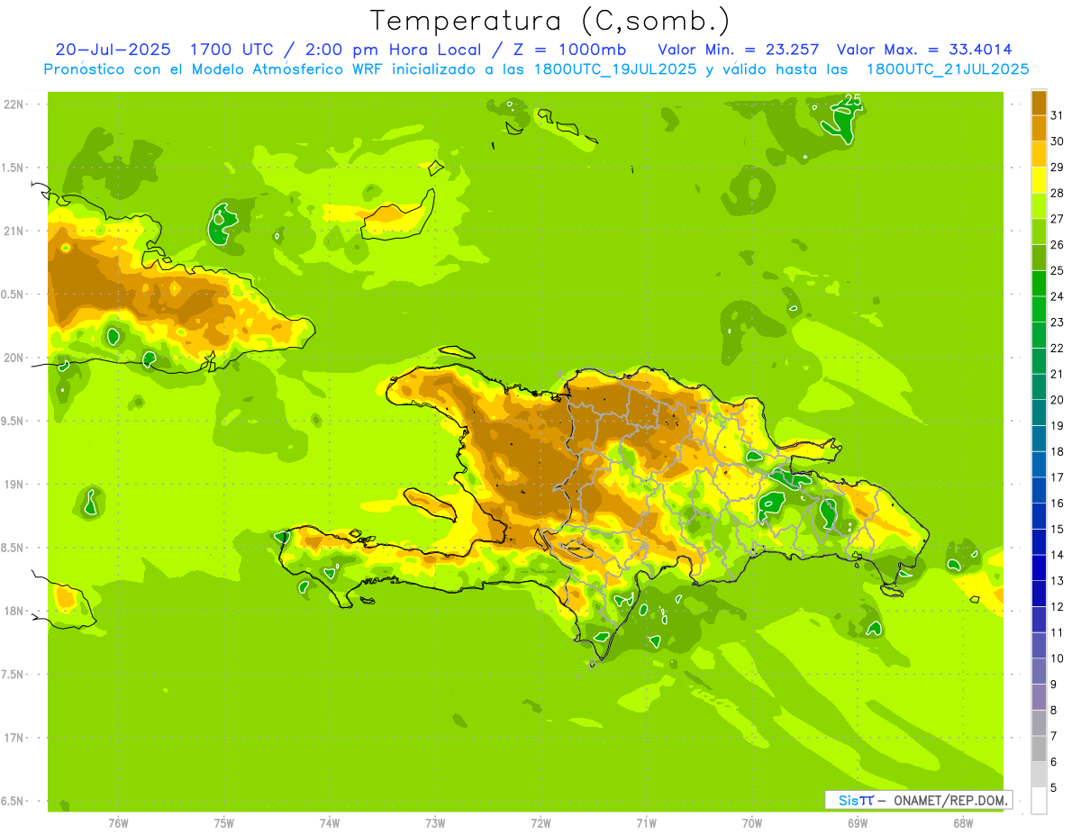1081x835 pixels.
Task: Click legend value 23
Action: [x=1058, y=322]
